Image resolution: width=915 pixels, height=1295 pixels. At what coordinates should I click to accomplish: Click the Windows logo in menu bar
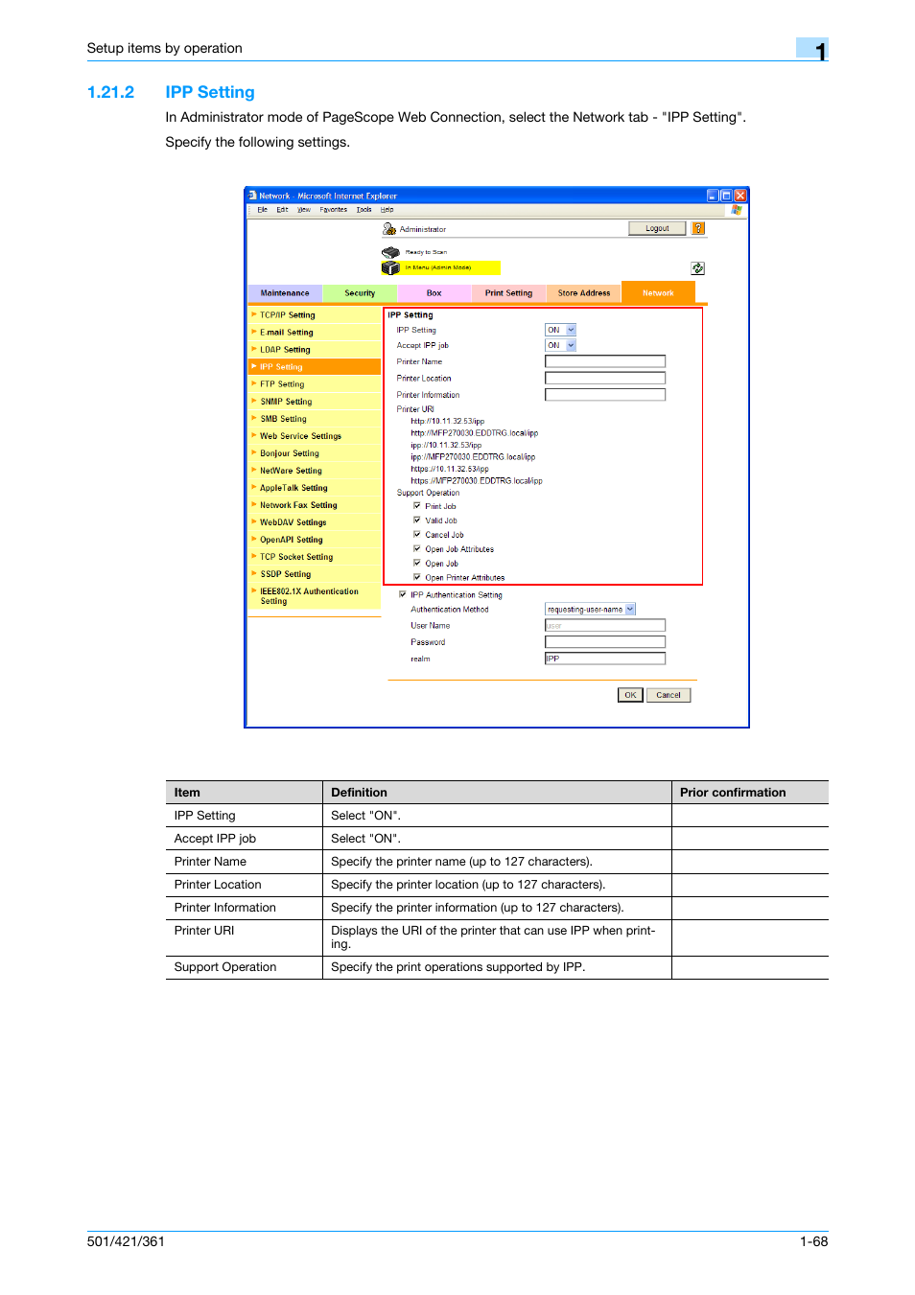pos(737,209)
